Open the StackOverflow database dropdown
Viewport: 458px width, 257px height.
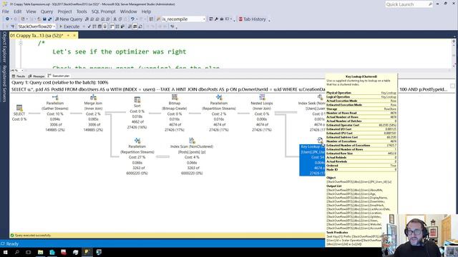[54, 26]
